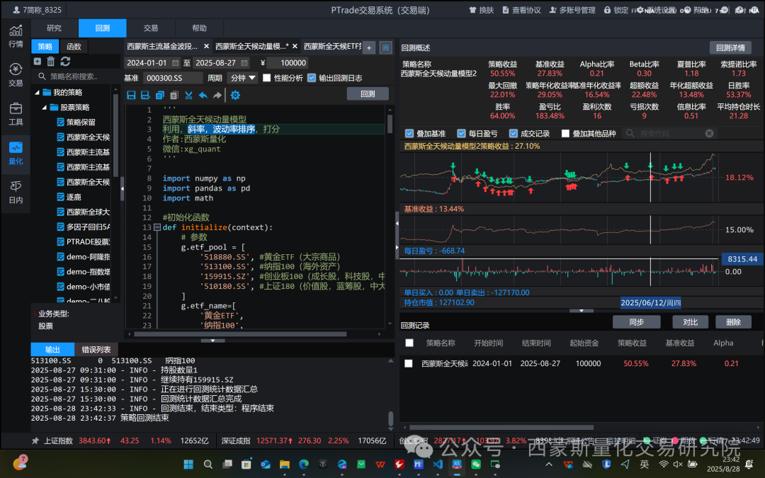The height and width of the screenshot is (478, 765).
Task: Click the new strategy plus icon
Action: coord(38,62)
